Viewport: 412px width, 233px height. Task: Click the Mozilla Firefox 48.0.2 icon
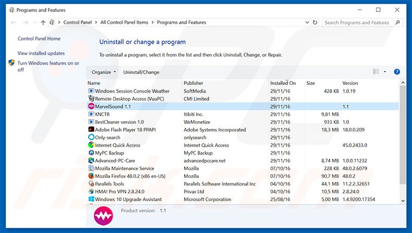click(x=91, y=176)
